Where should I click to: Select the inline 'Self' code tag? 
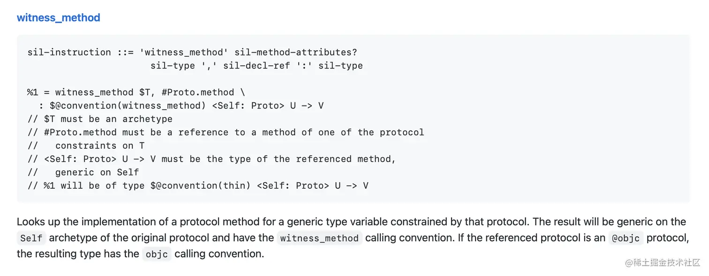click(31, 238)
